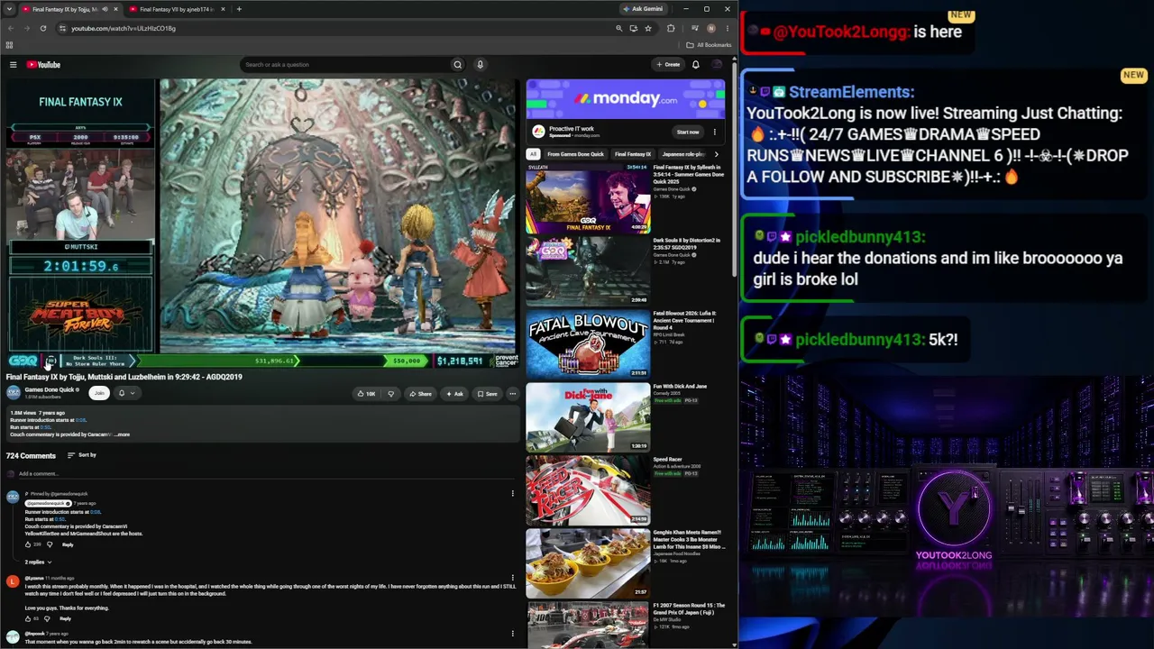Open the Chrome apps grid shortcut
1154x649 pixels.
coord(9,45)
